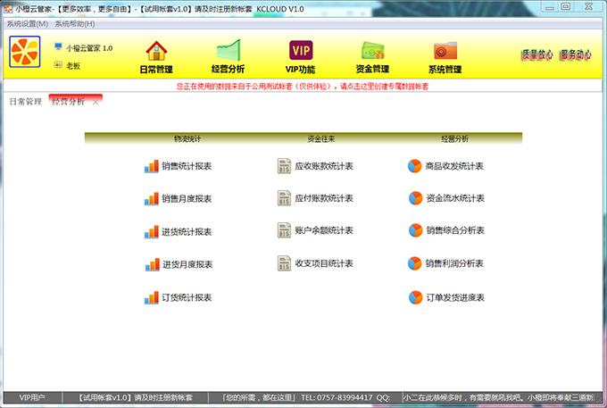Switch to 日常管理 tab

(26, 102)
